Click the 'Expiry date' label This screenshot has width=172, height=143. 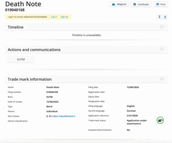pos(94,97)
